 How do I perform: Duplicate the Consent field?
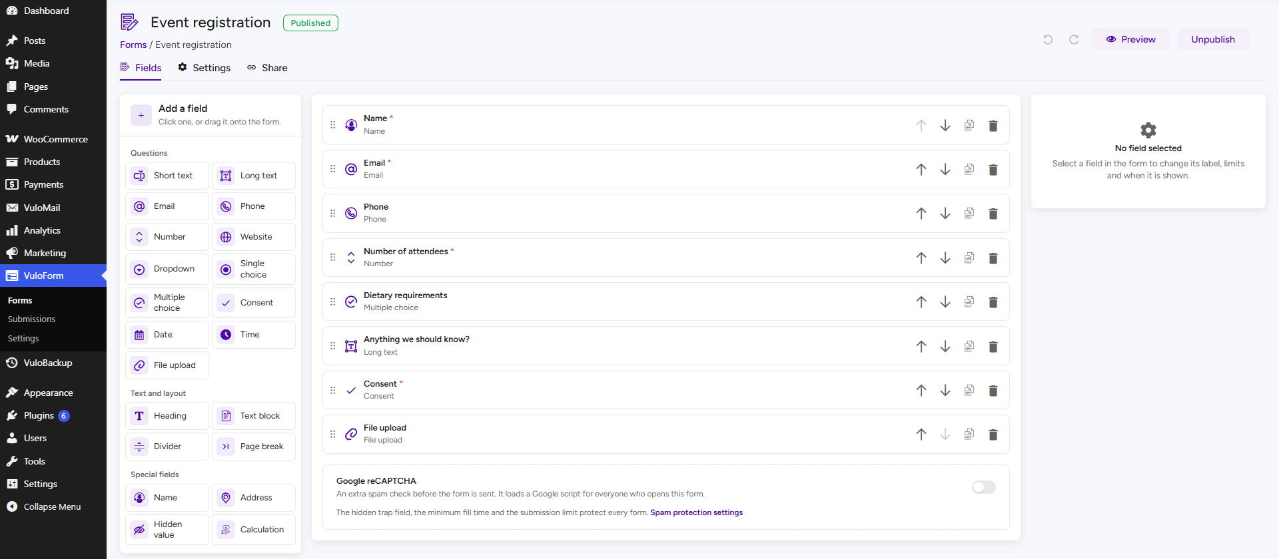coord(969,391)
